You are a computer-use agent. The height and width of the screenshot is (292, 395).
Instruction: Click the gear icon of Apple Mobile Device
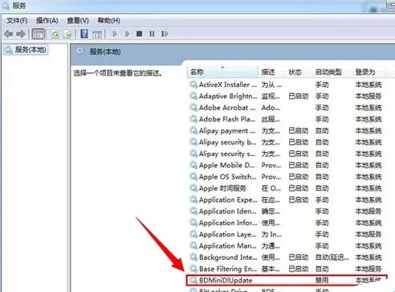click(193, 165)
